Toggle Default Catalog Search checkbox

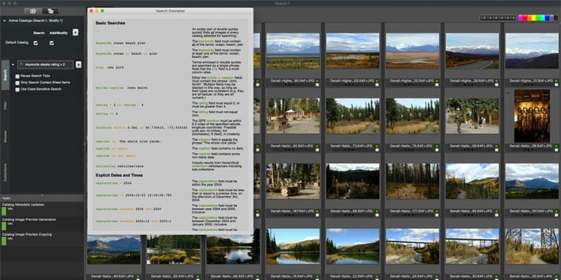pos(36,43)
